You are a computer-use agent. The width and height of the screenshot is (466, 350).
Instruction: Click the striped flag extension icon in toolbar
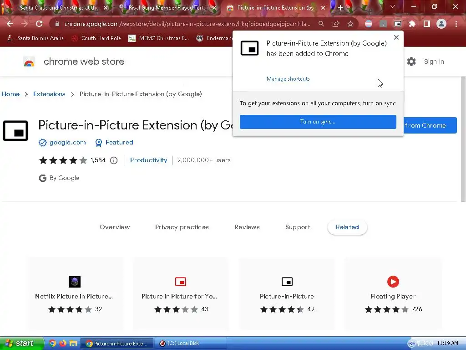369,24
